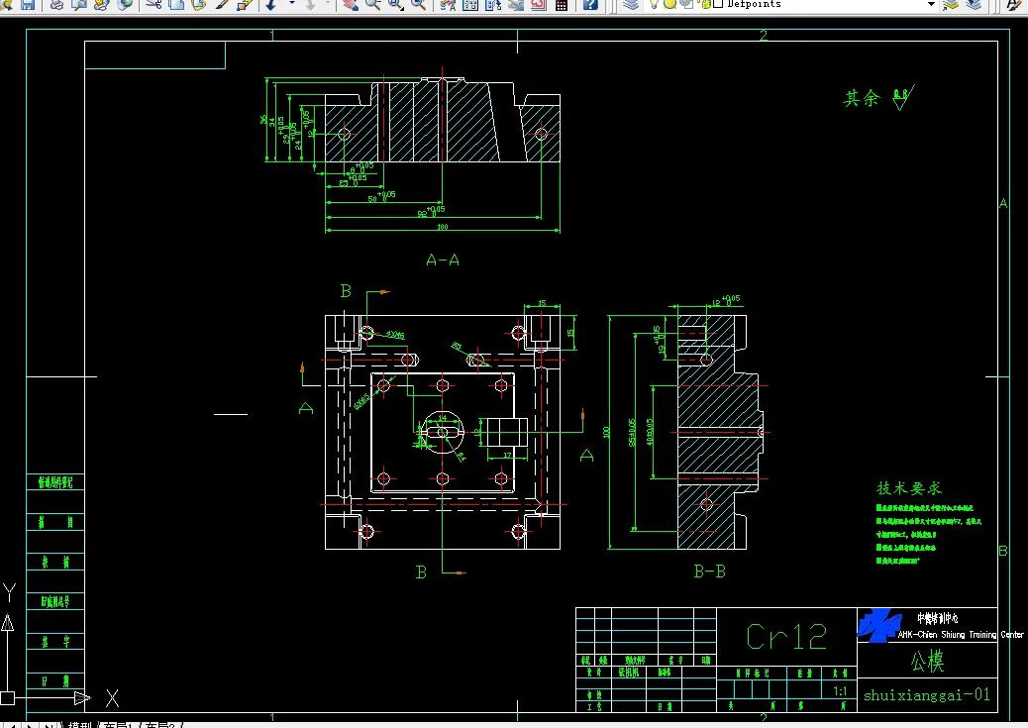Open the Markup Set Manager icon
Viewport: 1028px width, 728px height.
click(538, 5)
